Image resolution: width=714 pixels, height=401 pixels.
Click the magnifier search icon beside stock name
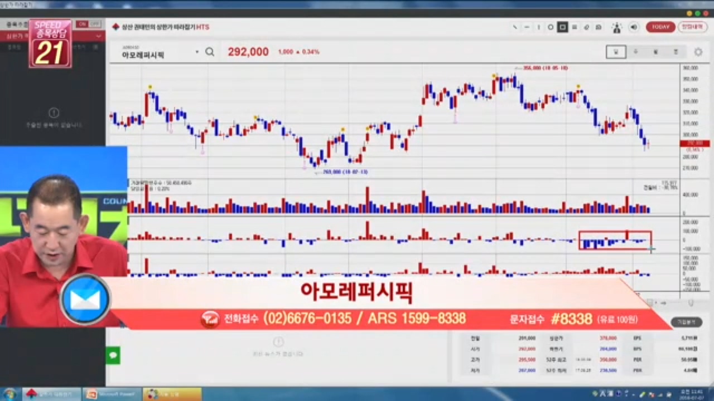point(210,52)
